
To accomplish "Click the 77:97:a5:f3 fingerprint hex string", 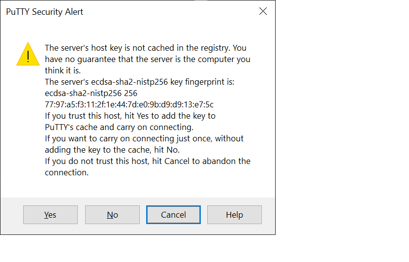I will (x=129, y=104).
